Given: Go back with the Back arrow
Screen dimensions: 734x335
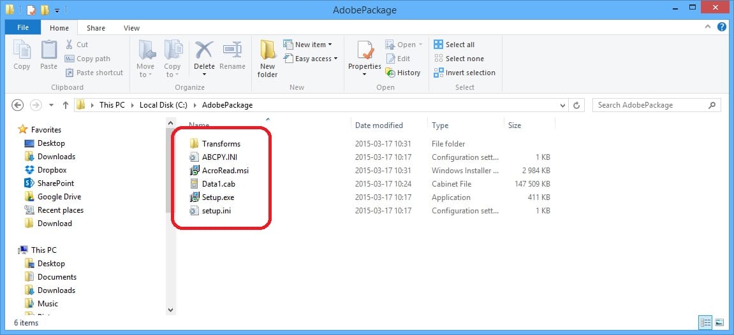Looking at the screenshot, I should point(17,105).
